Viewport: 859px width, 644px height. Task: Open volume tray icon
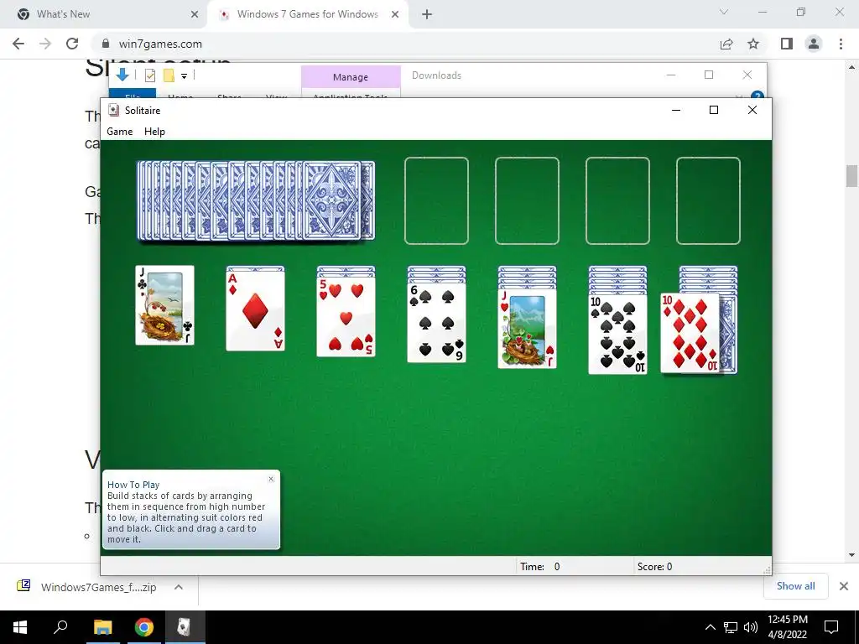[x=751, y=627]
